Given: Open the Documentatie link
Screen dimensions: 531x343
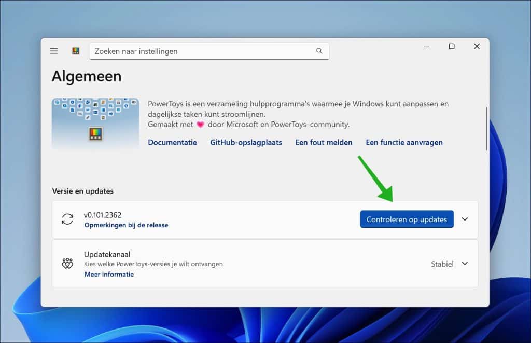Looking at the screenshot, I should pyautogui.click(x=172, y=142).
